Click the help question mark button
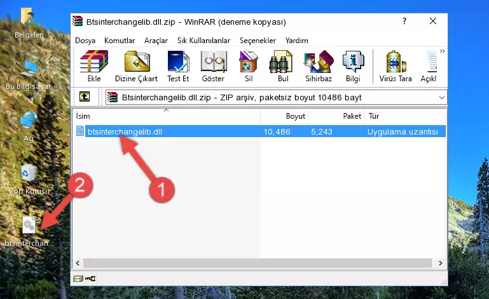The height and width of the screenshot is (299, 489). pyautogui.click(x=404, y=21)
